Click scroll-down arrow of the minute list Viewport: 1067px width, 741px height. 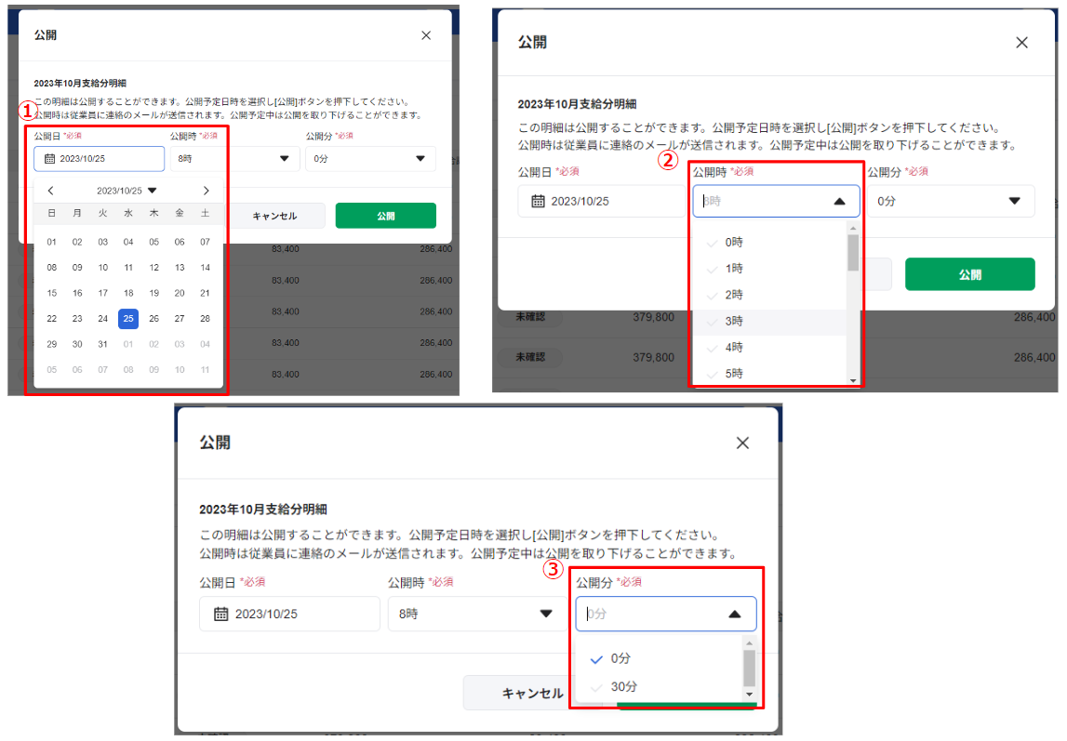pyautogui.click(x=749, y=694)
